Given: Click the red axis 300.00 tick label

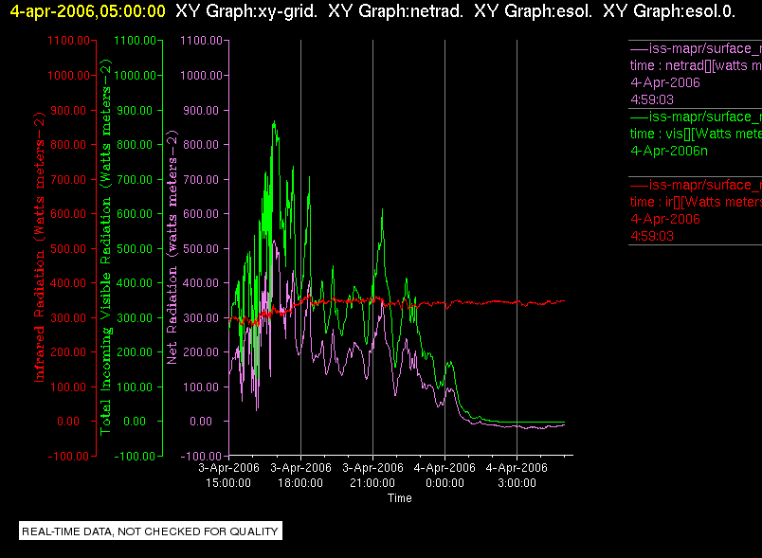Looking at the screenshot, I should [x=68, y=318].
